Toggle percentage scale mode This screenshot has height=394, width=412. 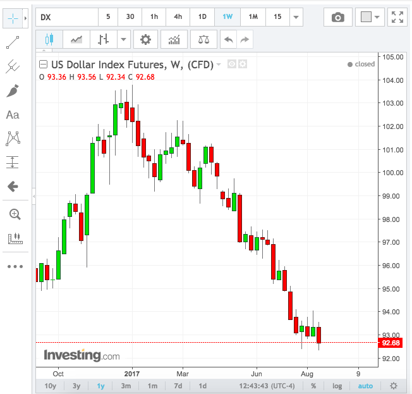tap(313, 386)
